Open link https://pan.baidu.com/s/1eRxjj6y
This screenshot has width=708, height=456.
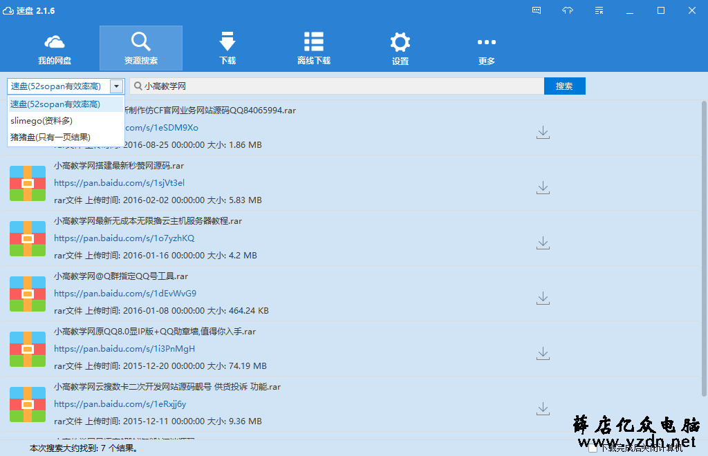[120, 404]
